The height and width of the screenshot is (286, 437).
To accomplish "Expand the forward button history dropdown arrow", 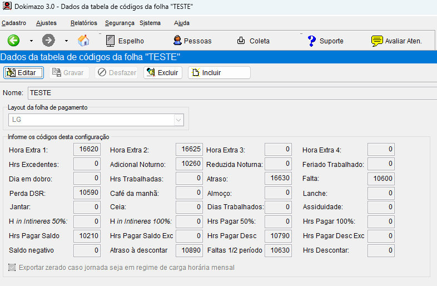I will (66, 41).
